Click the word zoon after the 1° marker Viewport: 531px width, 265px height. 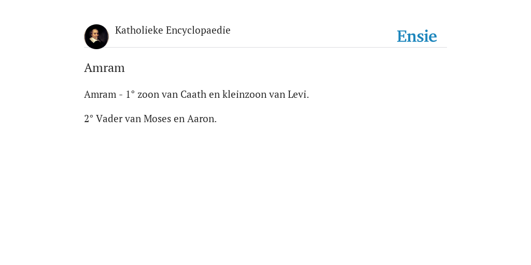148,94
